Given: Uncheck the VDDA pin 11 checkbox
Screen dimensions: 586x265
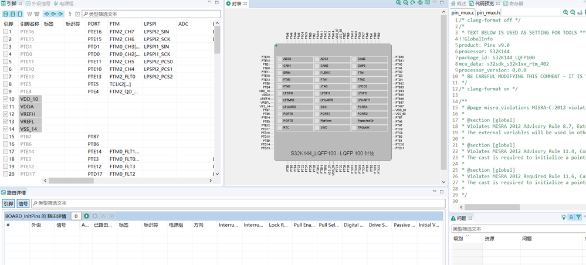Looking at the screenshot, I should coord(5,107).
